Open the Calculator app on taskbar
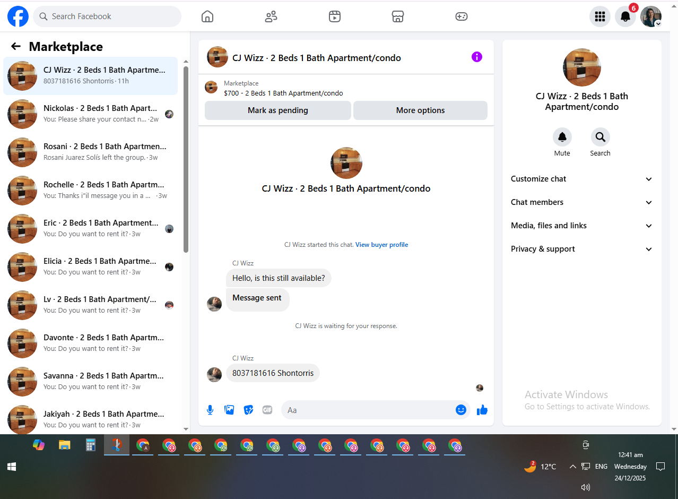The width and height of the screenshot is (678, 499). tap(91, 445)
